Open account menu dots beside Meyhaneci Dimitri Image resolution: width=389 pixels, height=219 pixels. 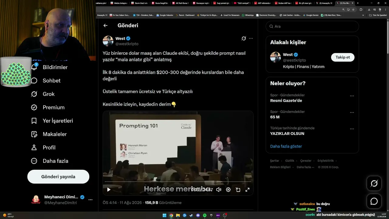coord(90,200)
